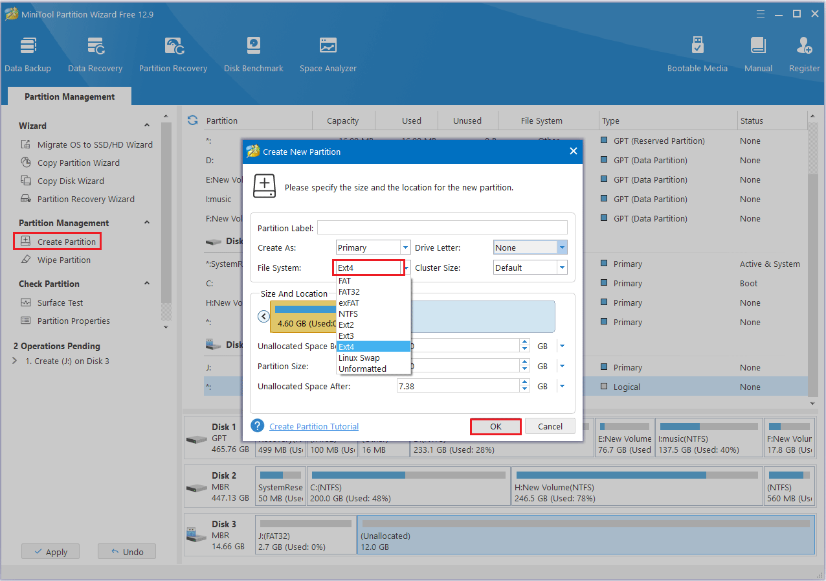
Task: Confirm the dialog with OK
Action: pos(496,426)
